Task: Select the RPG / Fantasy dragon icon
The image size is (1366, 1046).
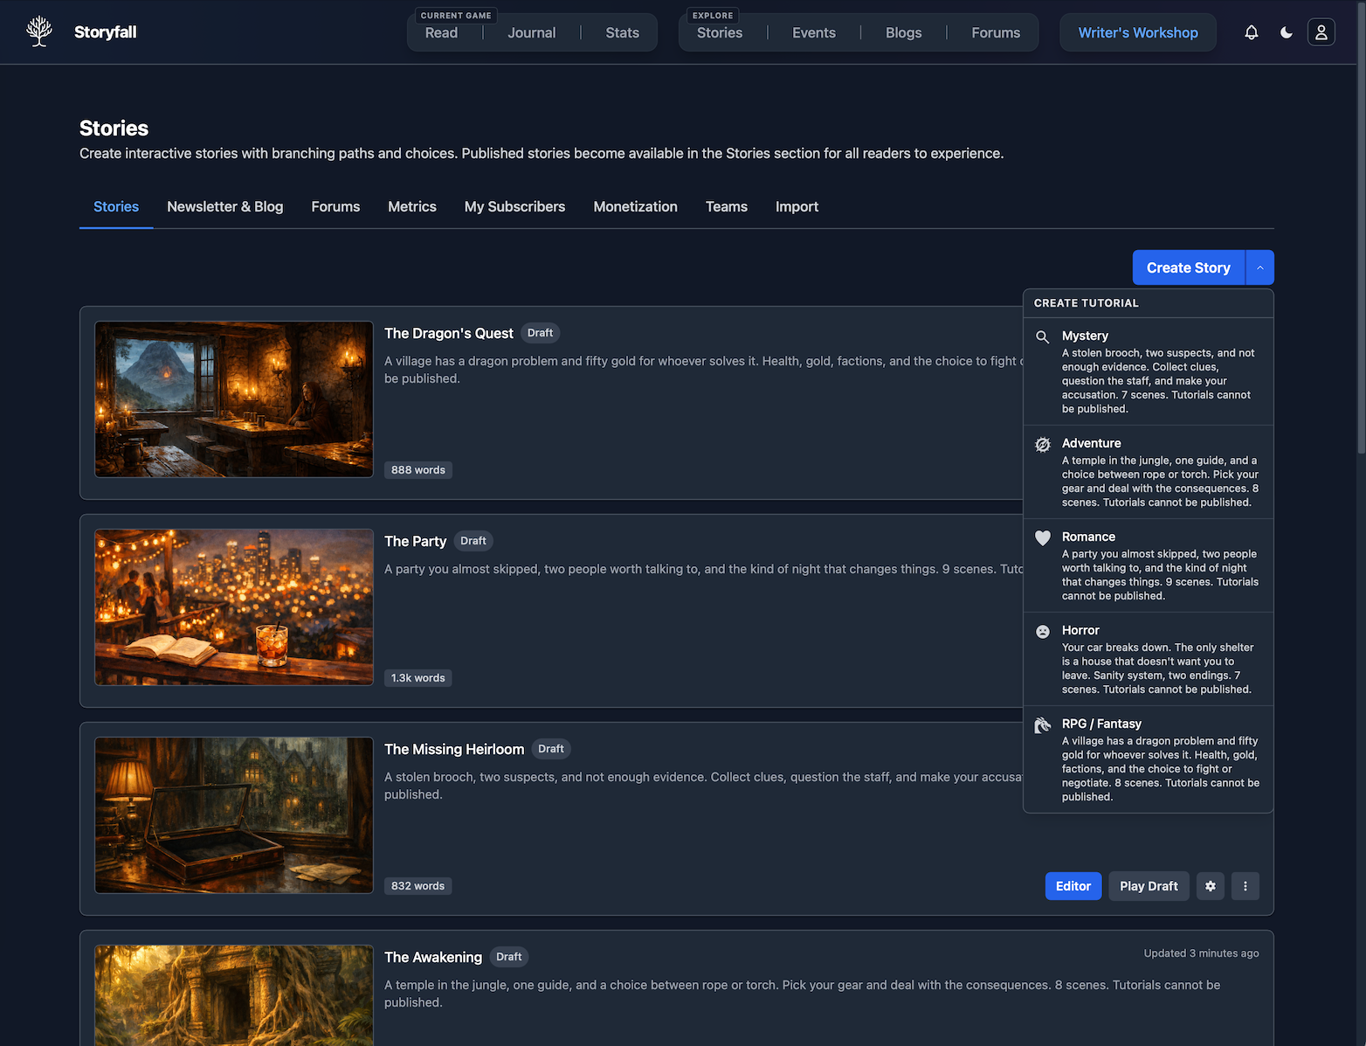Action: point(1043,724)
